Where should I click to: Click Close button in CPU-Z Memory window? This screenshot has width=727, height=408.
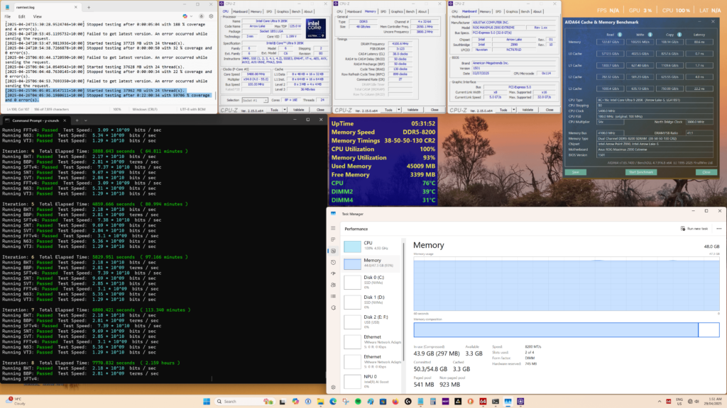(x=434, y=110)
